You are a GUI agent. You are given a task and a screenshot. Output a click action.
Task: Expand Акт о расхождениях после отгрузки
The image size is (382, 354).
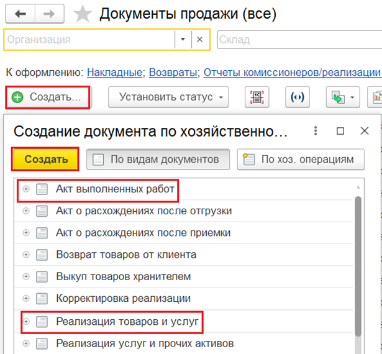pyautogui.click(x=26, y=211)
